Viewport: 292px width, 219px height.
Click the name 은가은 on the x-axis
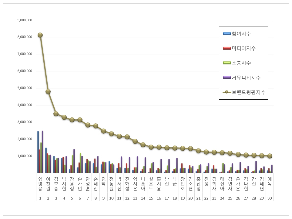[x=238, y=184]
